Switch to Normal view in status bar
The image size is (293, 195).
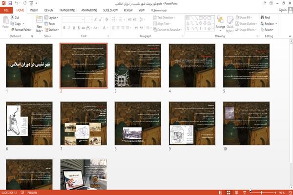coord(221,193)
